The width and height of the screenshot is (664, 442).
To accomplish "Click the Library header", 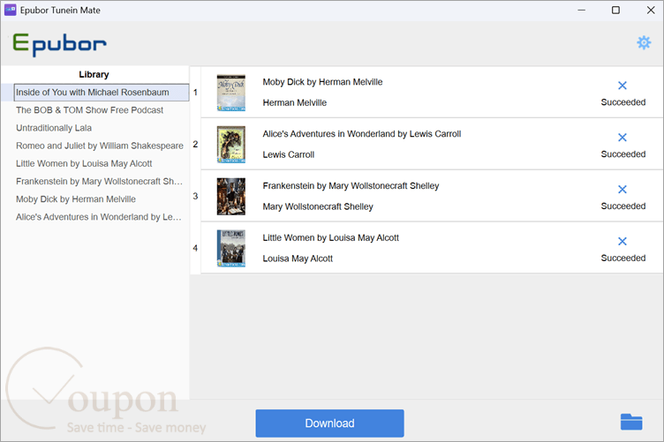I will click(94, 74).
